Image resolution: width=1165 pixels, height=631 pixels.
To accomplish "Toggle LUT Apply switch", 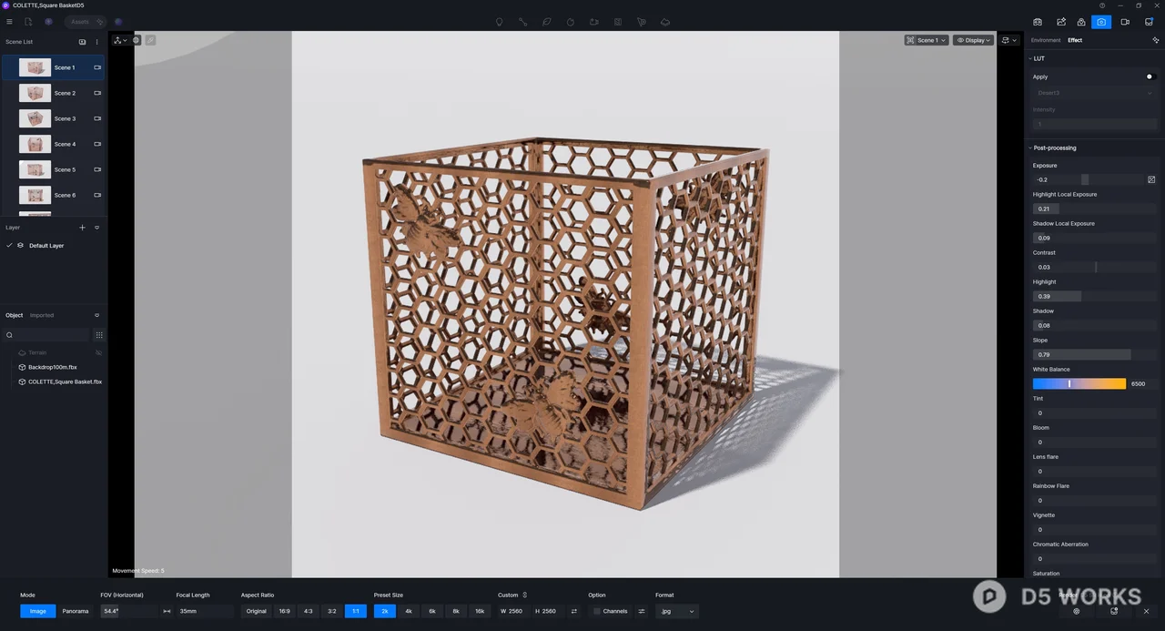I will (1150, 76).
